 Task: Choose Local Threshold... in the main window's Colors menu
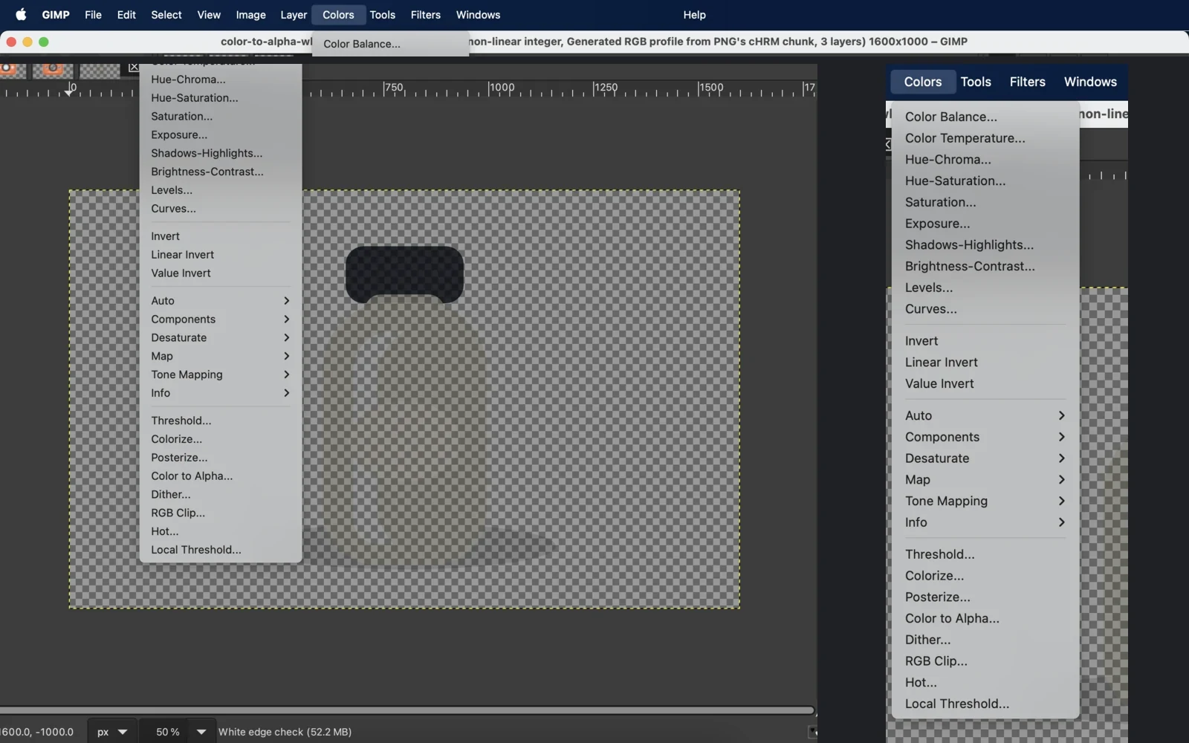[221, 550]
